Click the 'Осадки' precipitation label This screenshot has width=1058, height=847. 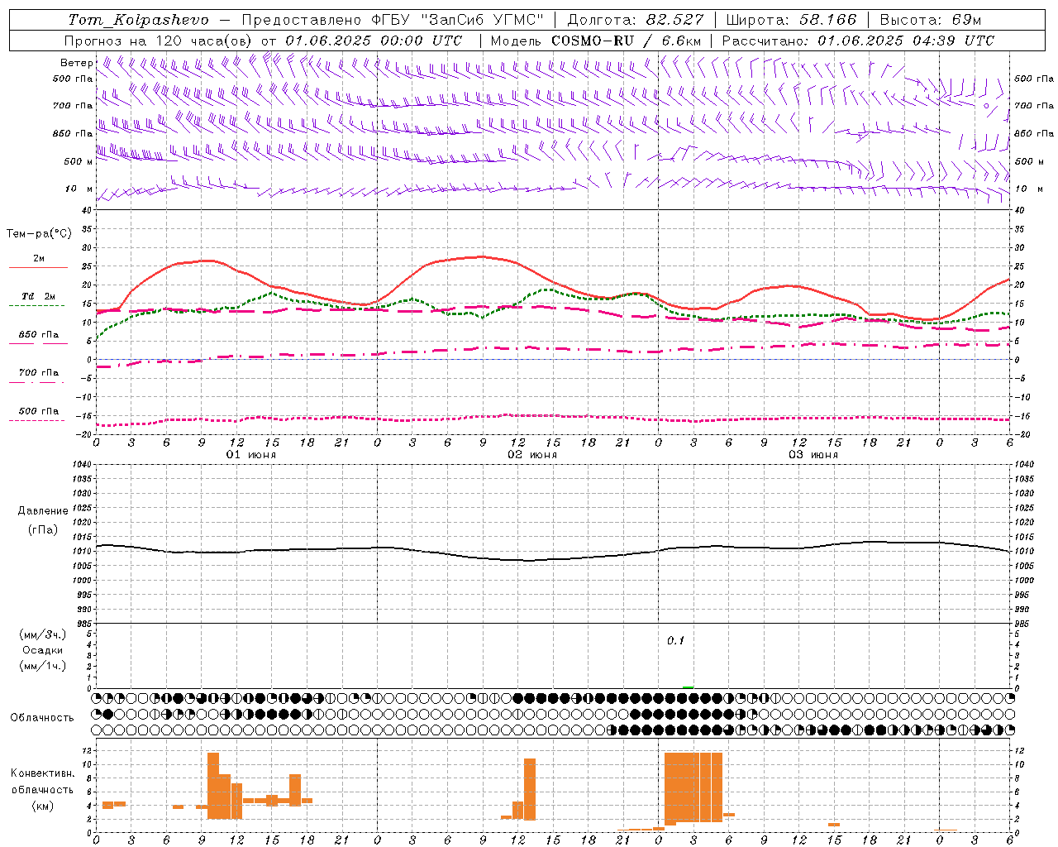point(43,650)
